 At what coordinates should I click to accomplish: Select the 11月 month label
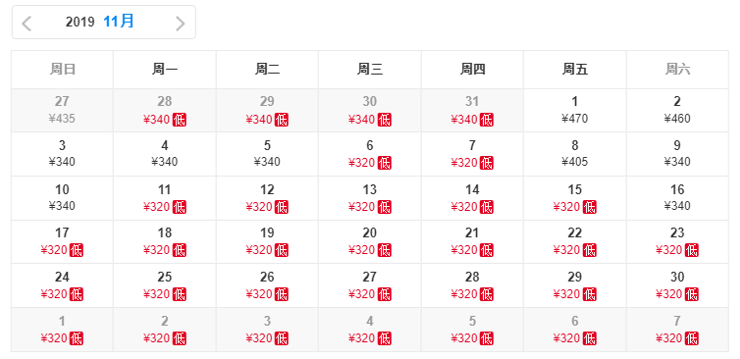[119, 22]
